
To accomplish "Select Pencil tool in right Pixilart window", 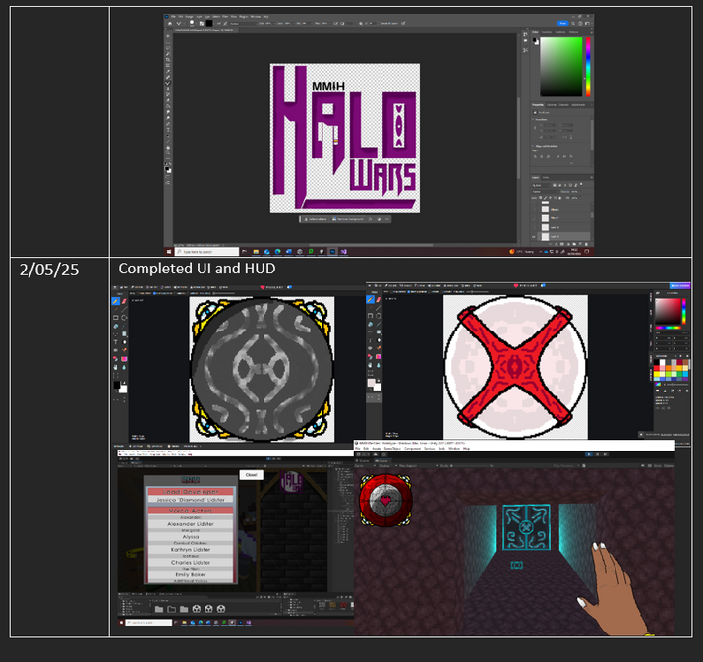I will pos(370,299).
